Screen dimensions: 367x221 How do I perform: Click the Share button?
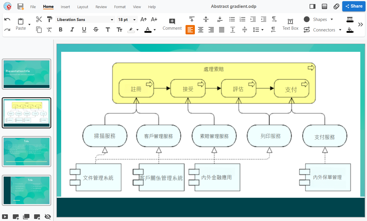click(x=354, y=6)
